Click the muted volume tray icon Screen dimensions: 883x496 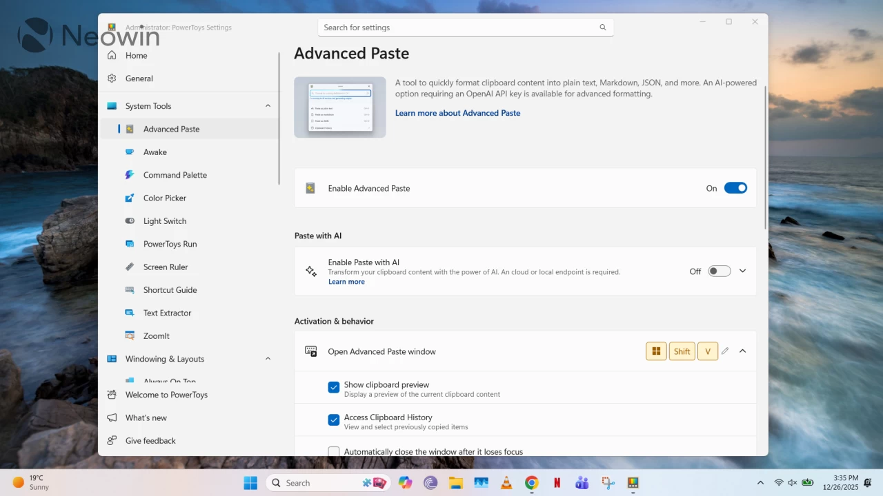point(793,483)
